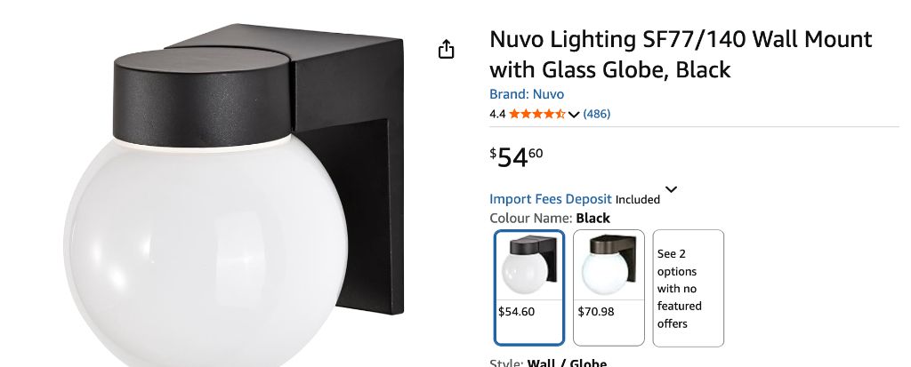Click the Included text after Import Fees Deposit

point(637,200)
